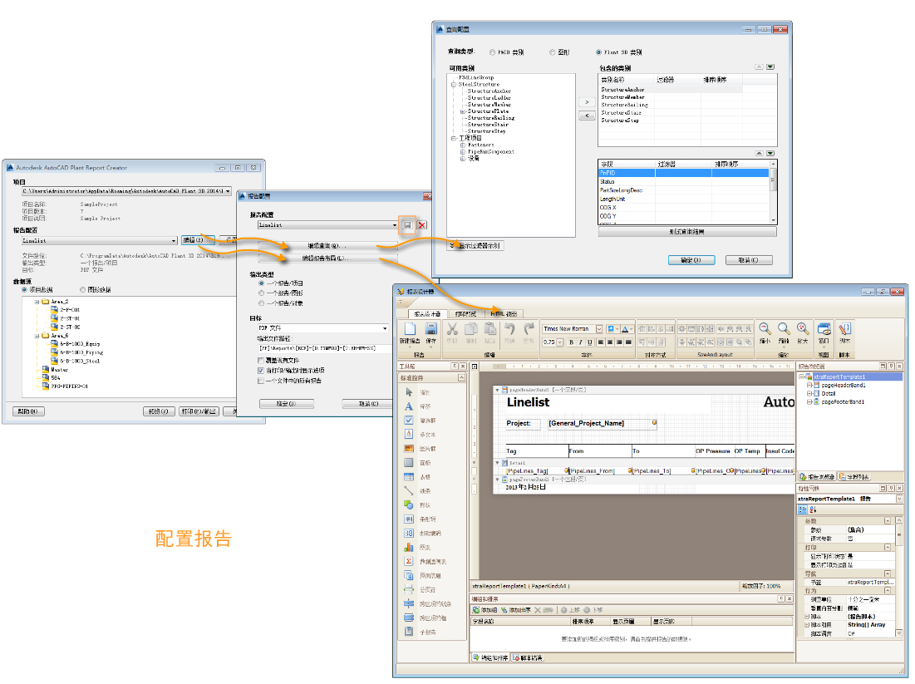Open the Field List tab

tap(854, 477)
